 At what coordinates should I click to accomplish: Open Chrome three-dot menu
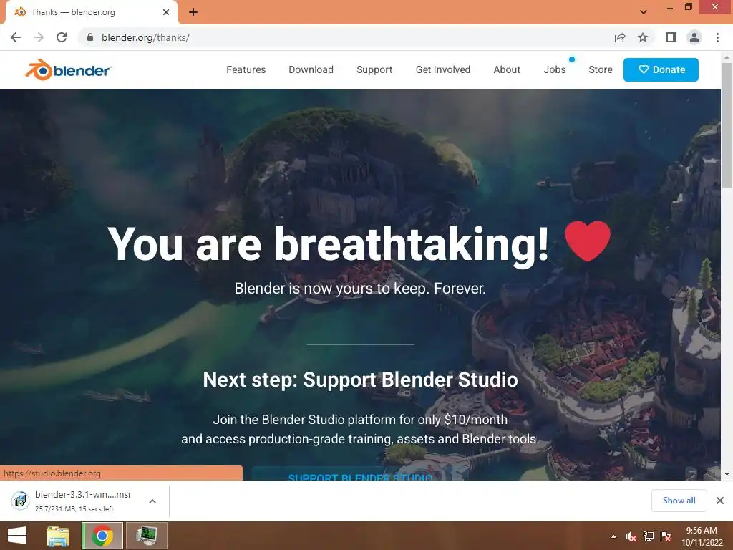point(717,37)
